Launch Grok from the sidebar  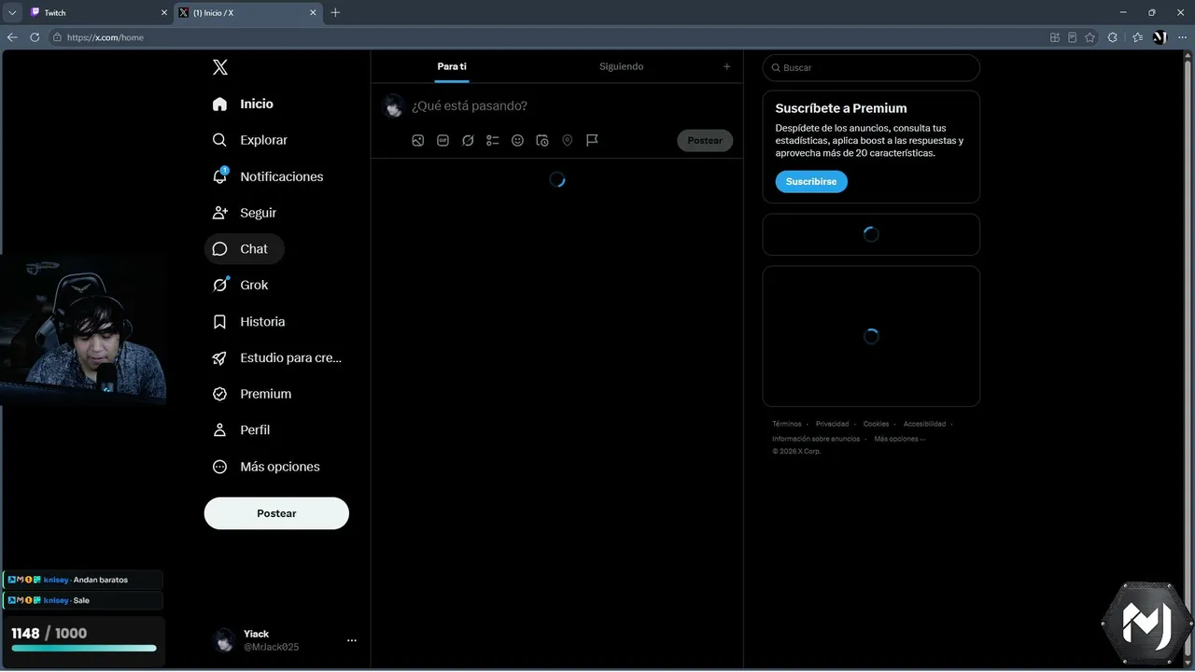(x=241, y=285)
